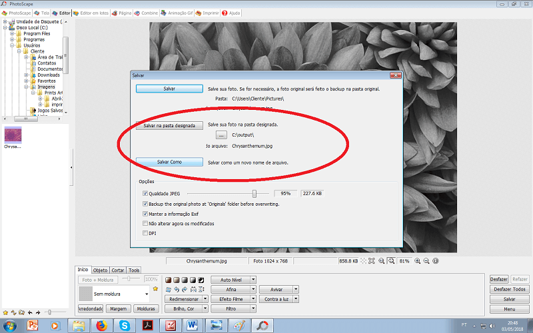Click the JPEG quality slider handle
Screen dimensions: 533x333
(255, 193)
